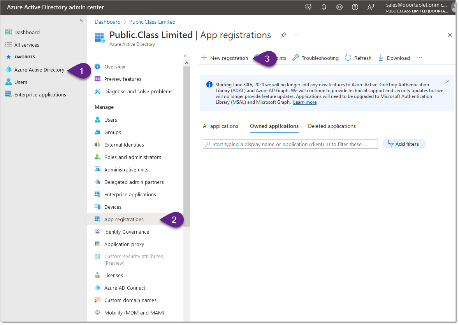This screenshot has height=325, width=459.
Task: Click the Administrative units icon
Action: 97,169
